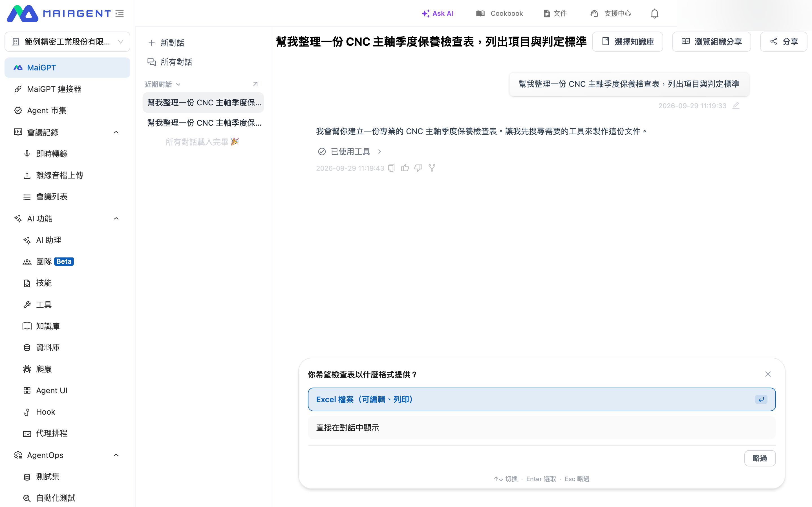Viewport: 812px width, 507px height.
Task: Open Hook page
Action: (67, 412)
